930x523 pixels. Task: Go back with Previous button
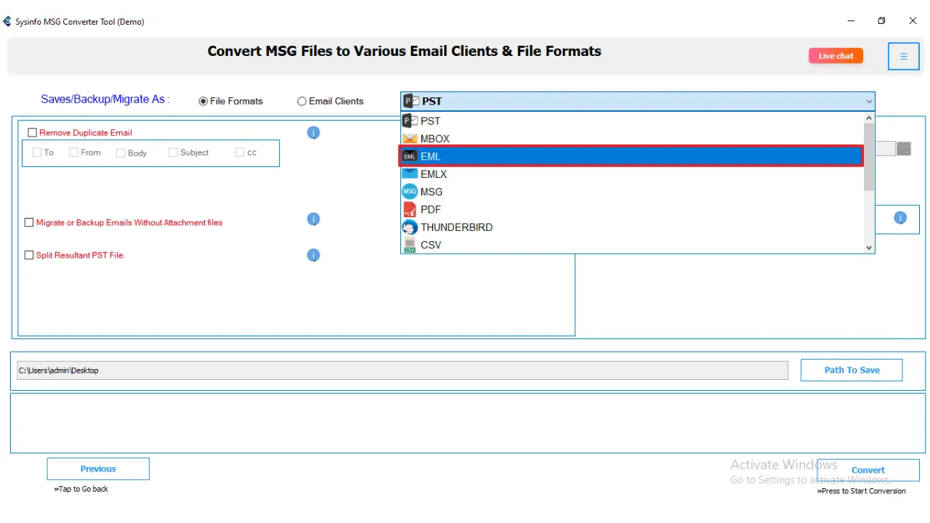pos(98,469)
